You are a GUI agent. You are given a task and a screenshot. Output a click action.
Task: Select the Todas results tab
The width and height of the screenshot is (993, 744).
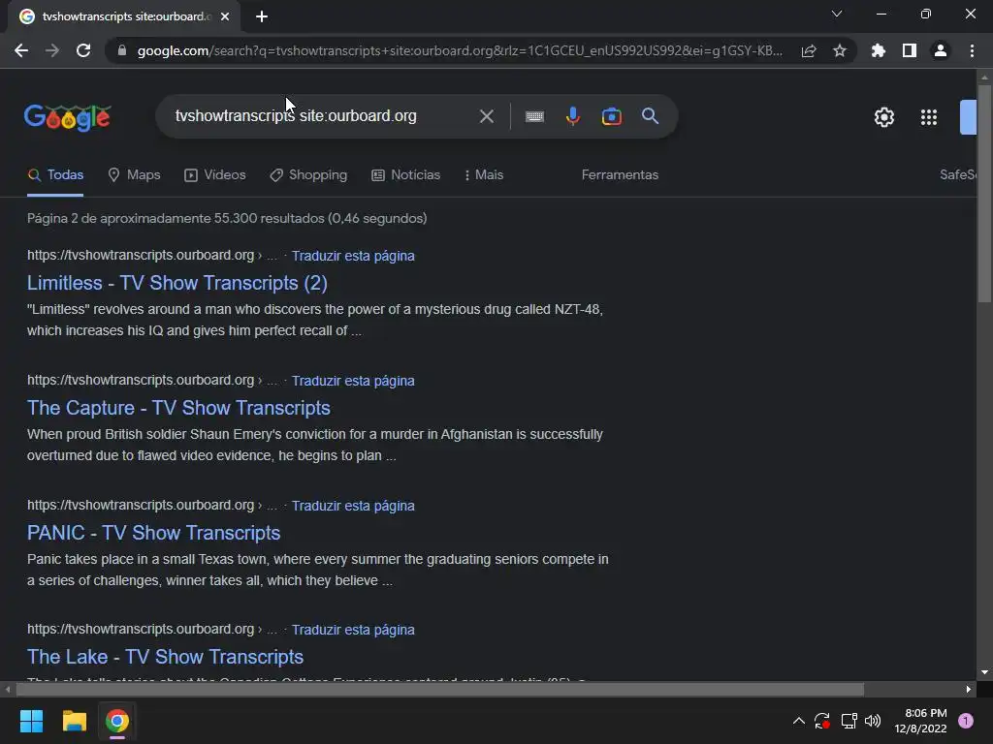(55, 174)
